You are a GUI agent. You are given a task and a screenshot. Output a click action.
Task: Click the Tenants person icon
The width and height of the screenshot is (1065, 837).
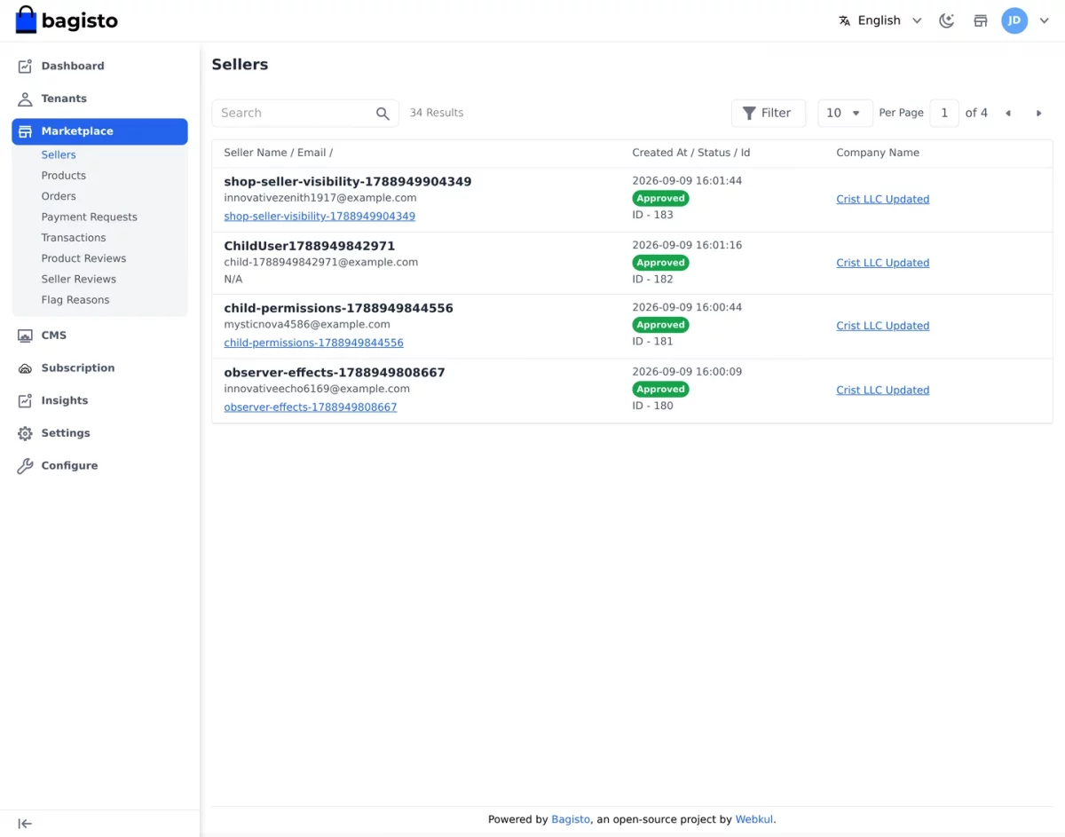pyautogui.click(x=25, y=99)
